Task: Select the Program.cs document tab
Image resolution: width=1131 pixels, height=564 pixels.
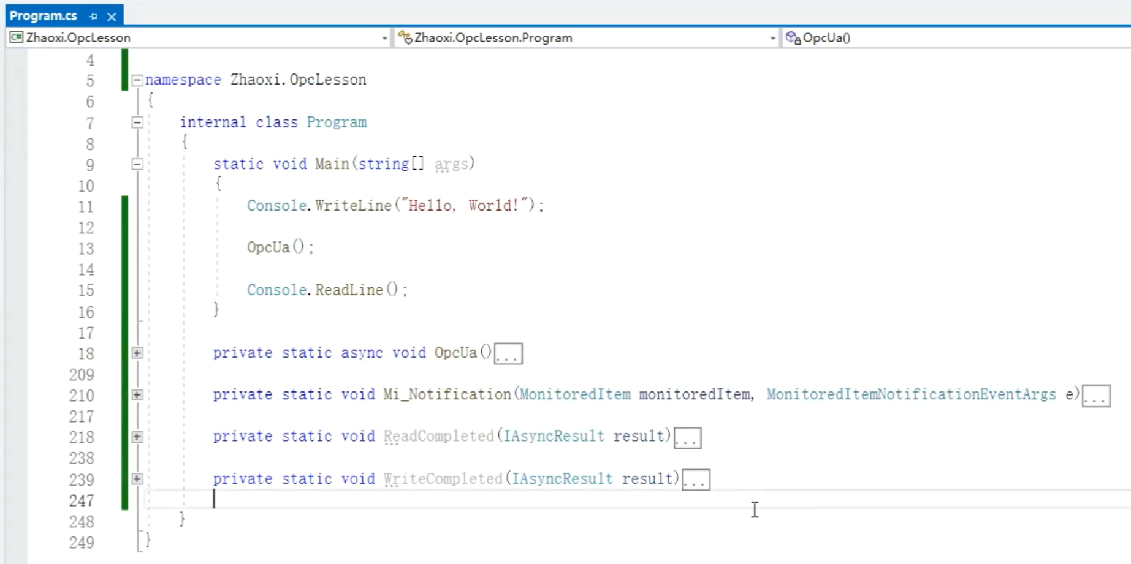Action: [x=44, y=16]
